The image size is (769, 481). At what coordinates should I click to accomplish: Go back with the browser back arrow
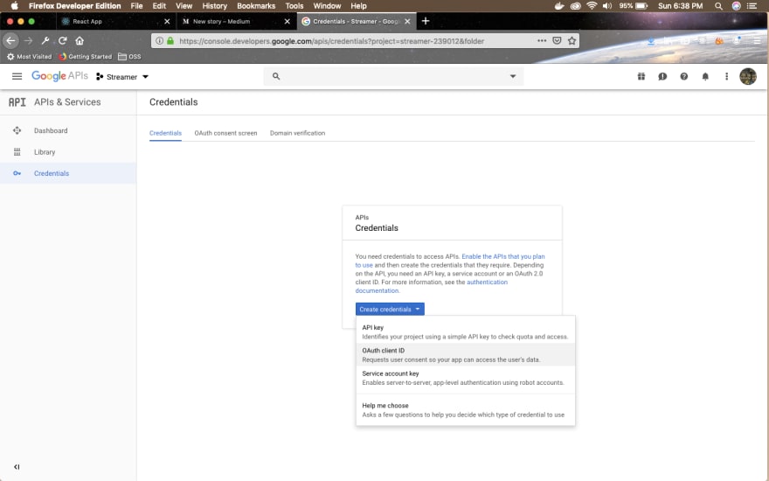(x=10, y=41)
